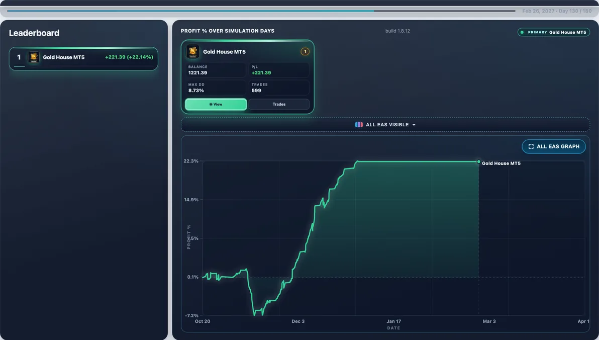Click the Profit % Over Simulation Days title

click(x=228, y=31)
